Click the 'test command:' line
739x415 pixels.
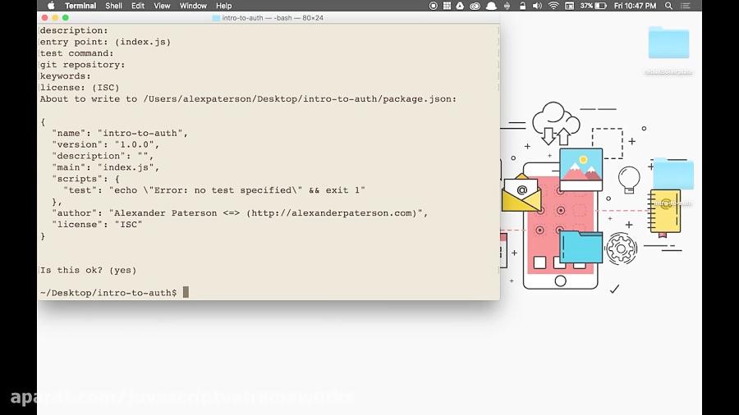point(77,53)
